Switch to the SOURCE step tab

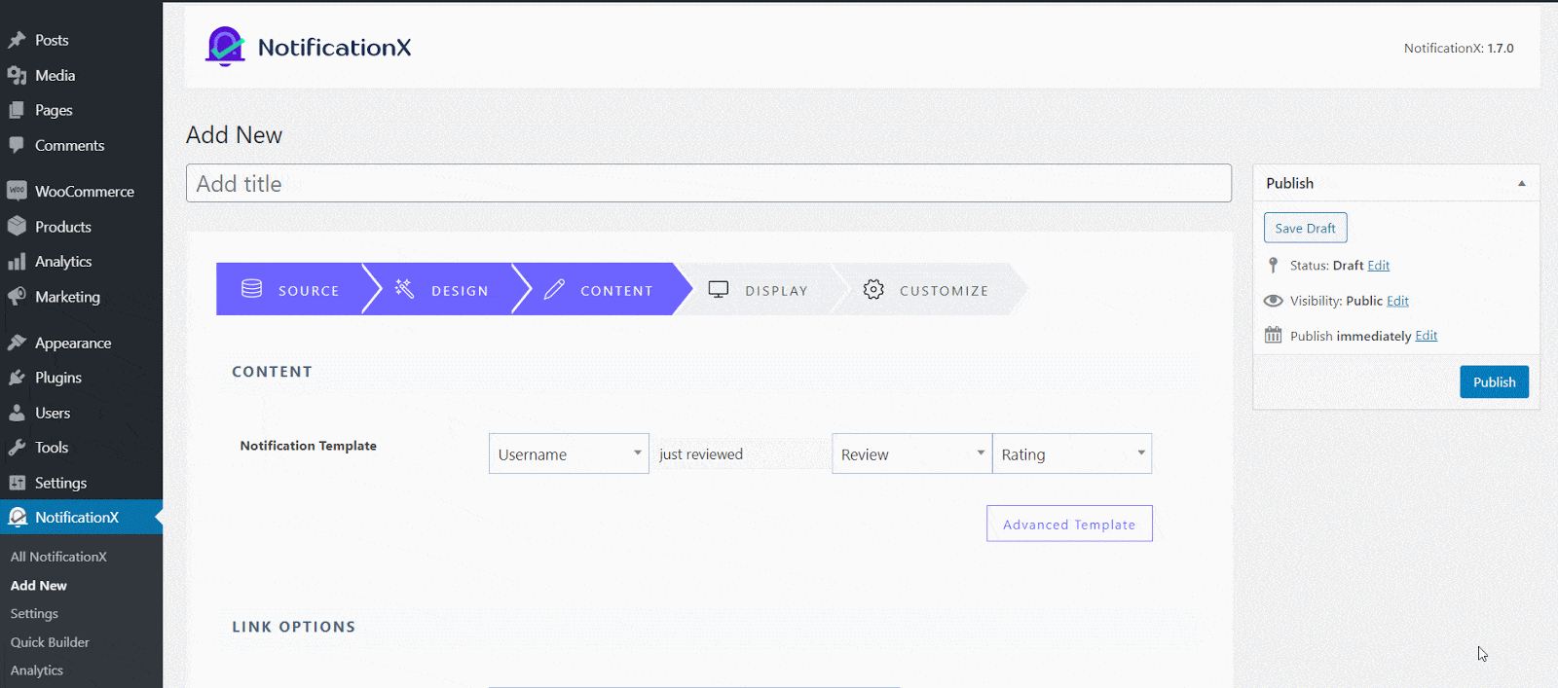click(290, 290)
